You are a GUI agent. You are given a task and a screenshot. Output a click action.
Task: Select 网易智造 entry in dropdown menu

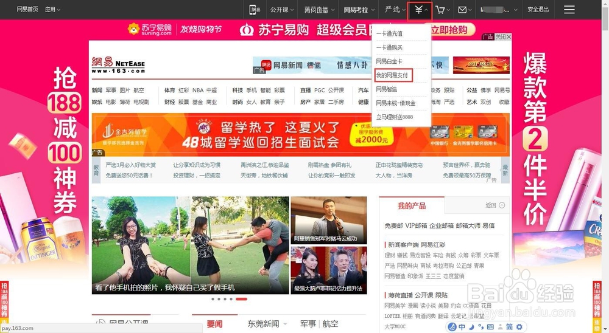tap(387, 89)
